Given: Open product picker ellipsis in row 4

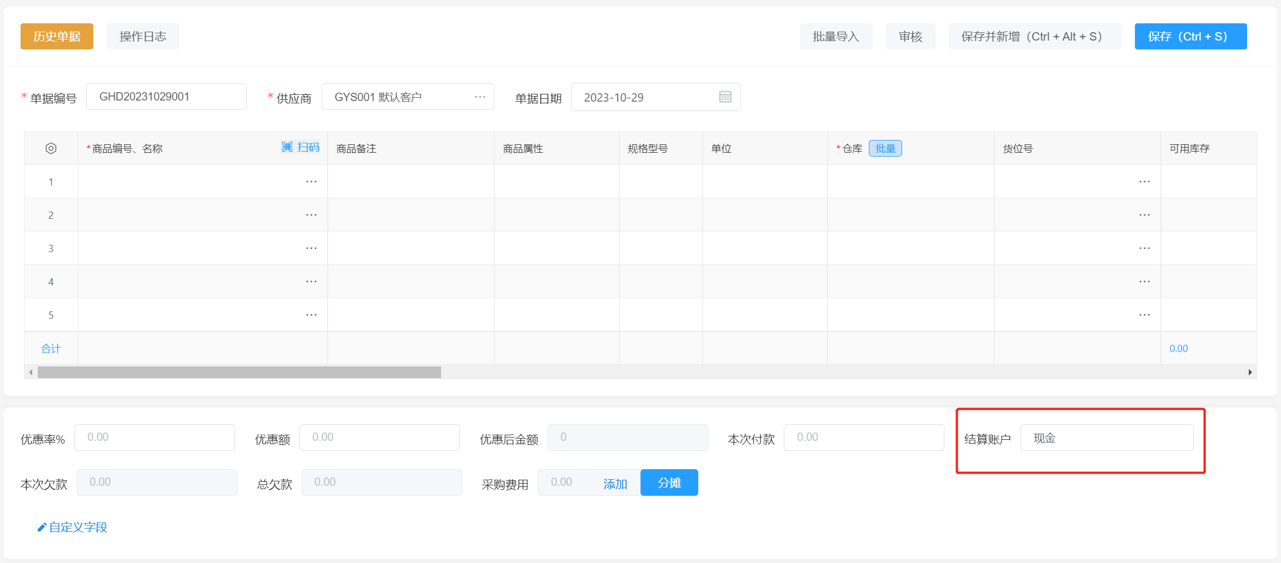Looking at the screenshot, I should point(311,281).
